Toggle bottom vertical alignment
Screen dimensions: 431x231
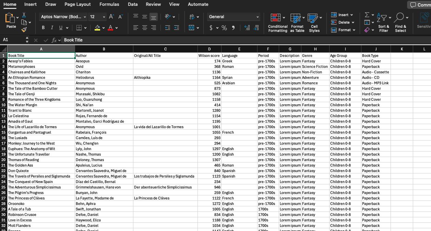[154, 16]
